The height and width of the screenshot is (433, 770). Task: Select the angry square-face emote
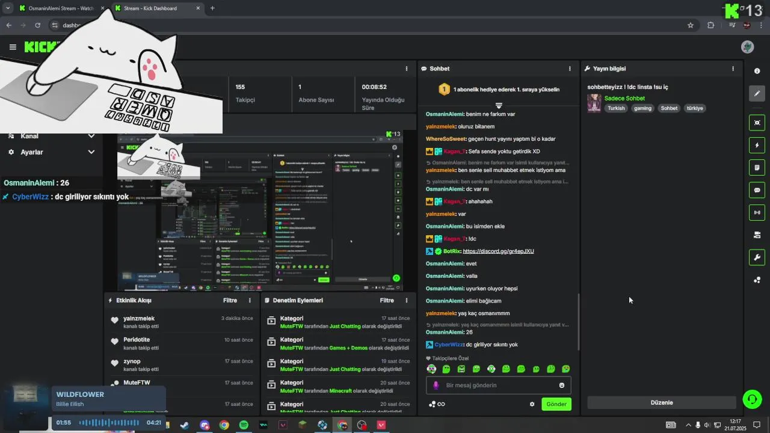(x=461, y=369)
